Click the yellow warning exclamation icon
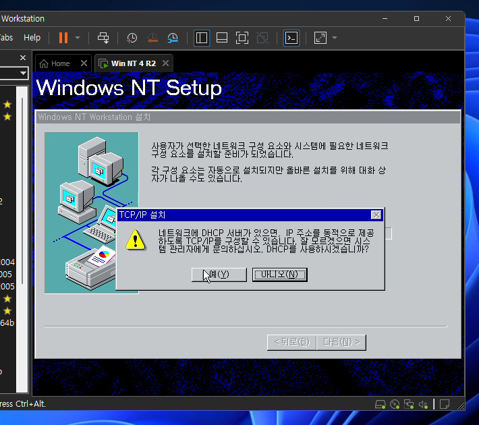 [136, 240]
